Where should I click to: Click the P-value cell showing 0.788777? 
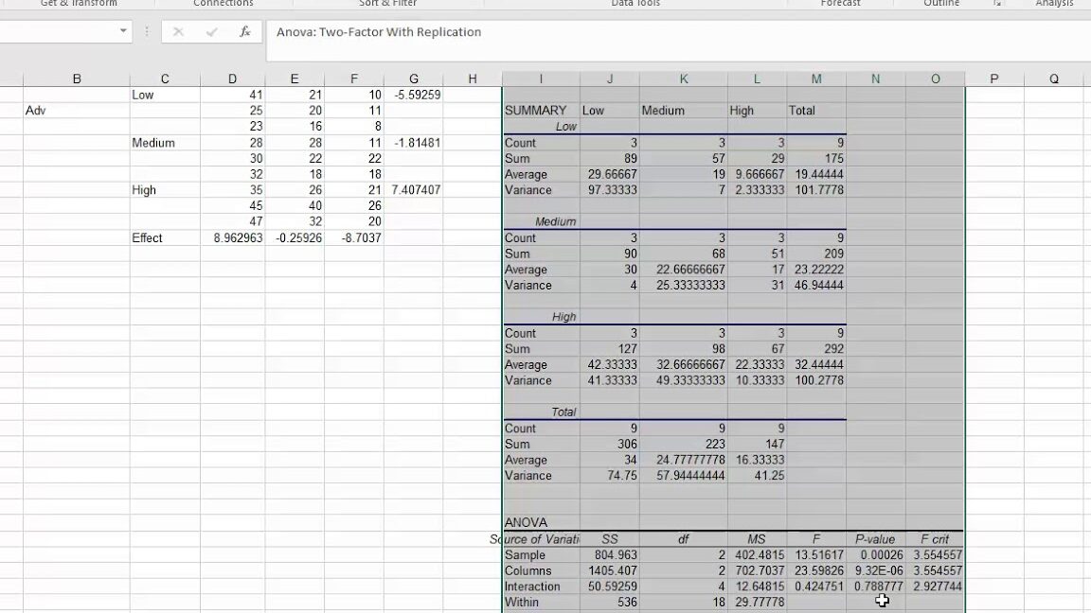pos(875,586)
